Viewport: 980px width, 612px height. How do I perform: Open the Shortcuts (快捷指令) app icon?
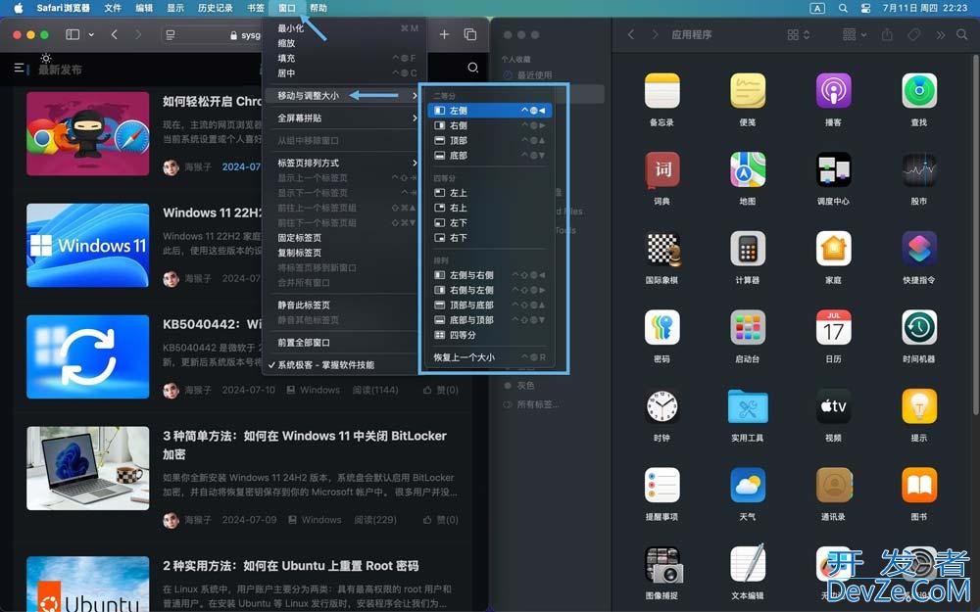pyautogui.click(x=919, y=249)
